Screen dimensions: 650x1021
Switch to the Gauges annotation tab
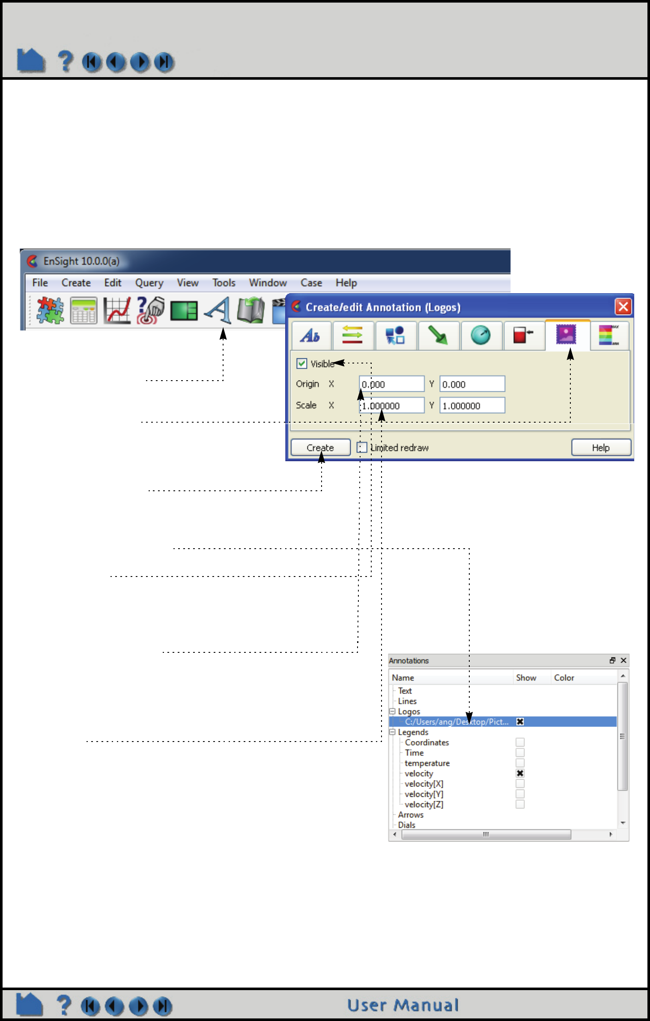[524, 336]
